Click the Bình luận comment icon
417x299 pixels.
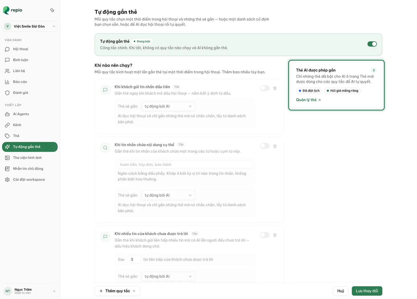coord(7,60)
